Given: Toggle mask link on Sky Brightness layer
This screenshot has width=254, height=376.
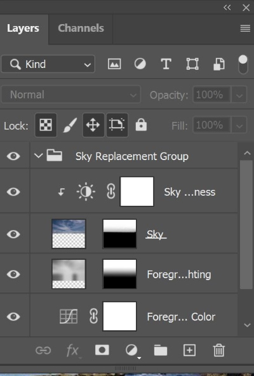Looking at the screenshot, I should [x=111, y=192].
